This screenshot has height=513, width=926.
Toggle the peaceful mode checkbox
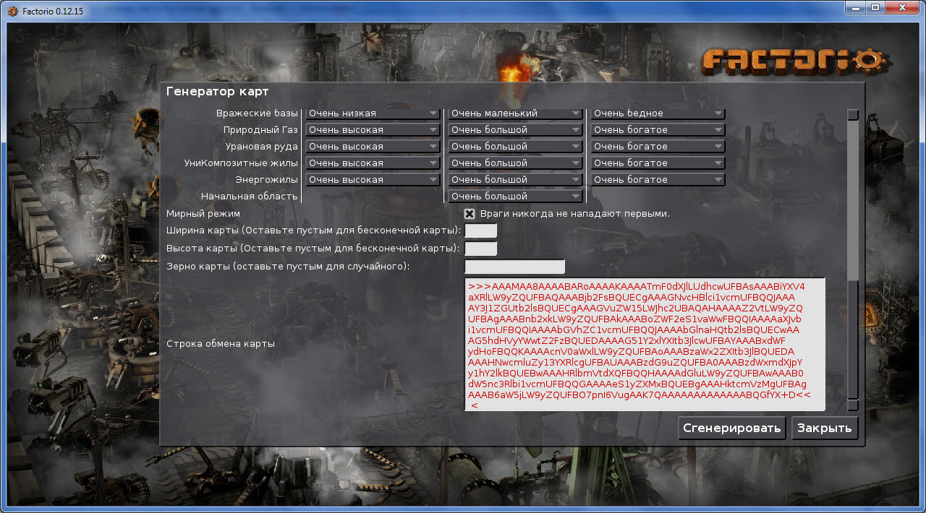[470, 214]
